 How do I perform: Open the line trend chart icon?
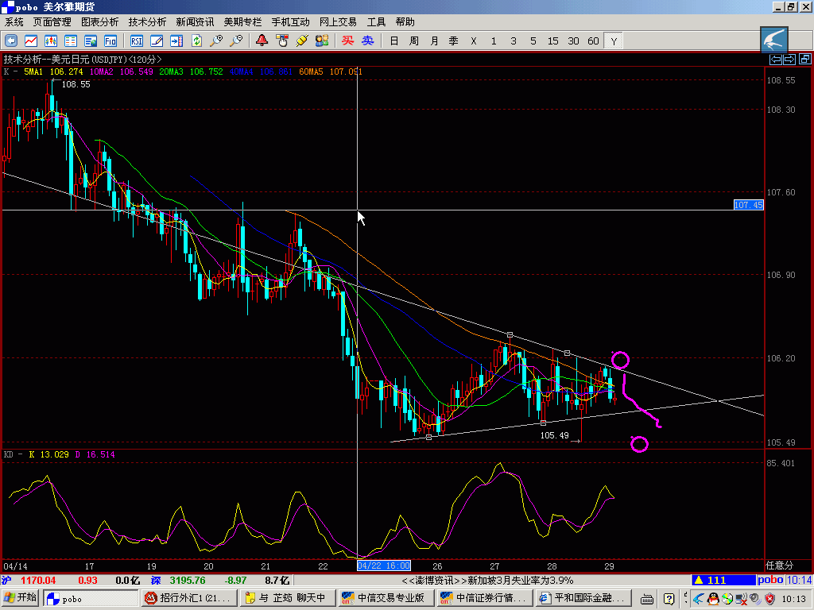tap(31, 41)
